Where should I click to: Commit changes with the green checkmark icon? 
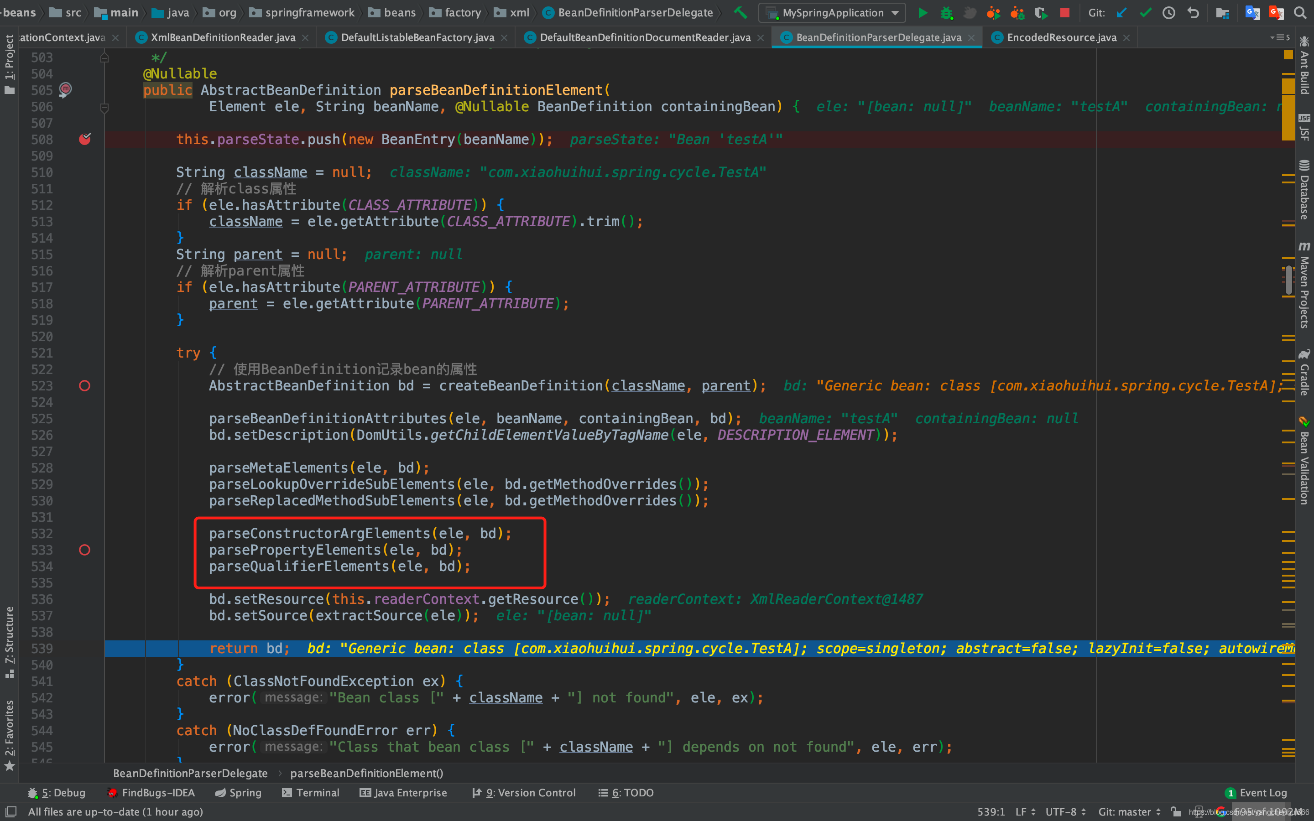pos(1146,12)
